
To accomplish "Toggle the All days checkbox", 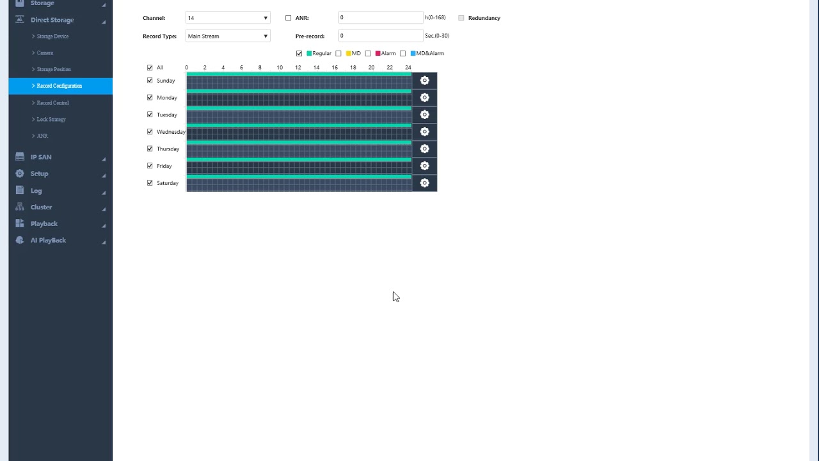I will [x=150, y=67].
